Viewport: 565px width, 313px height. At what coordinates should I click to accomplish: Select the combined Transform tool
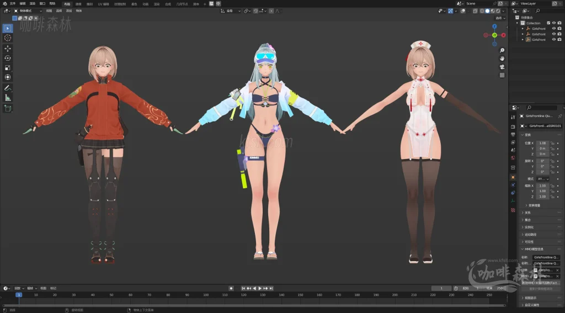8,77
